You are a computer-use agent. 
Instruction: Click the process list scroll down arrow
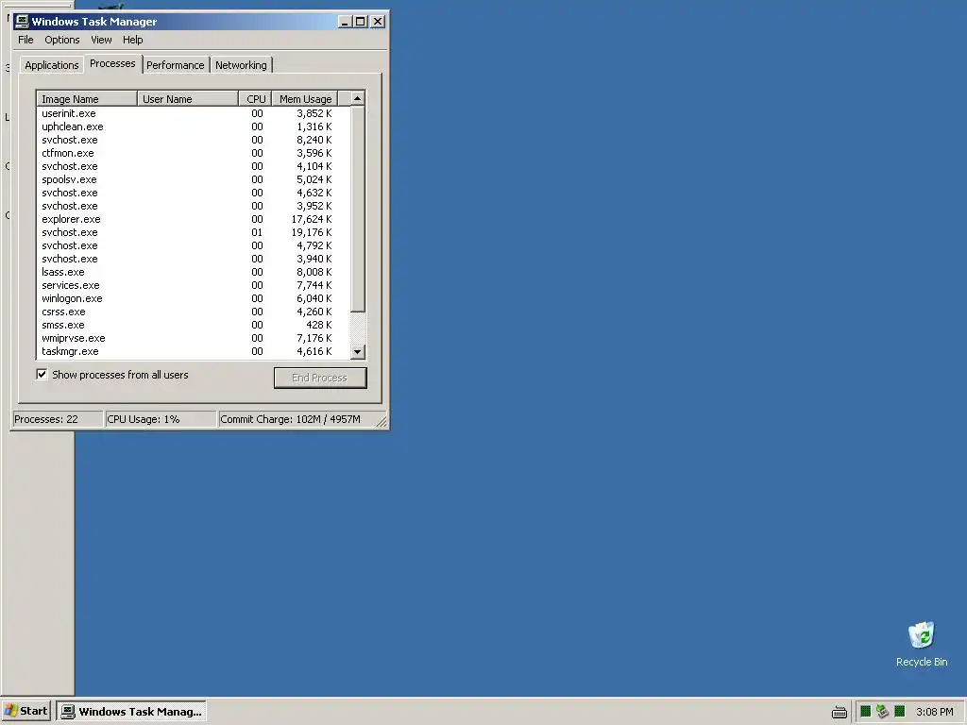[x=358, y=352]
